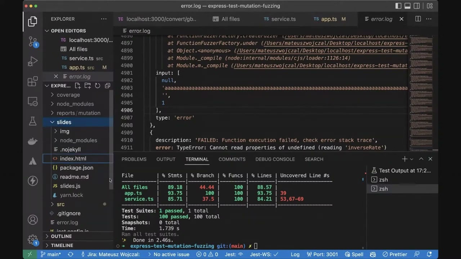This screenshot has height=259, width=461.
Task: Toggle the Spell checker status item
Action: point(354,254)
